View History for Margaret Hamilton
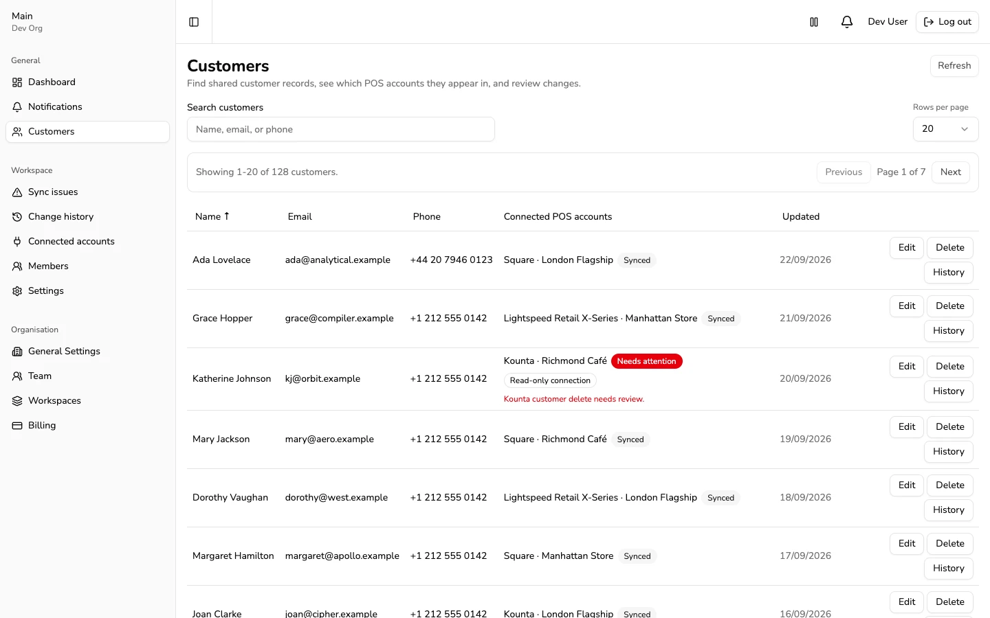 (949, 569)
